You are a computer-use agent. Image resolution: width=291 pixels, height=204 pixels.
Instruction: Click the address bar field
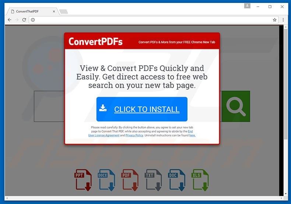(153, 20)
